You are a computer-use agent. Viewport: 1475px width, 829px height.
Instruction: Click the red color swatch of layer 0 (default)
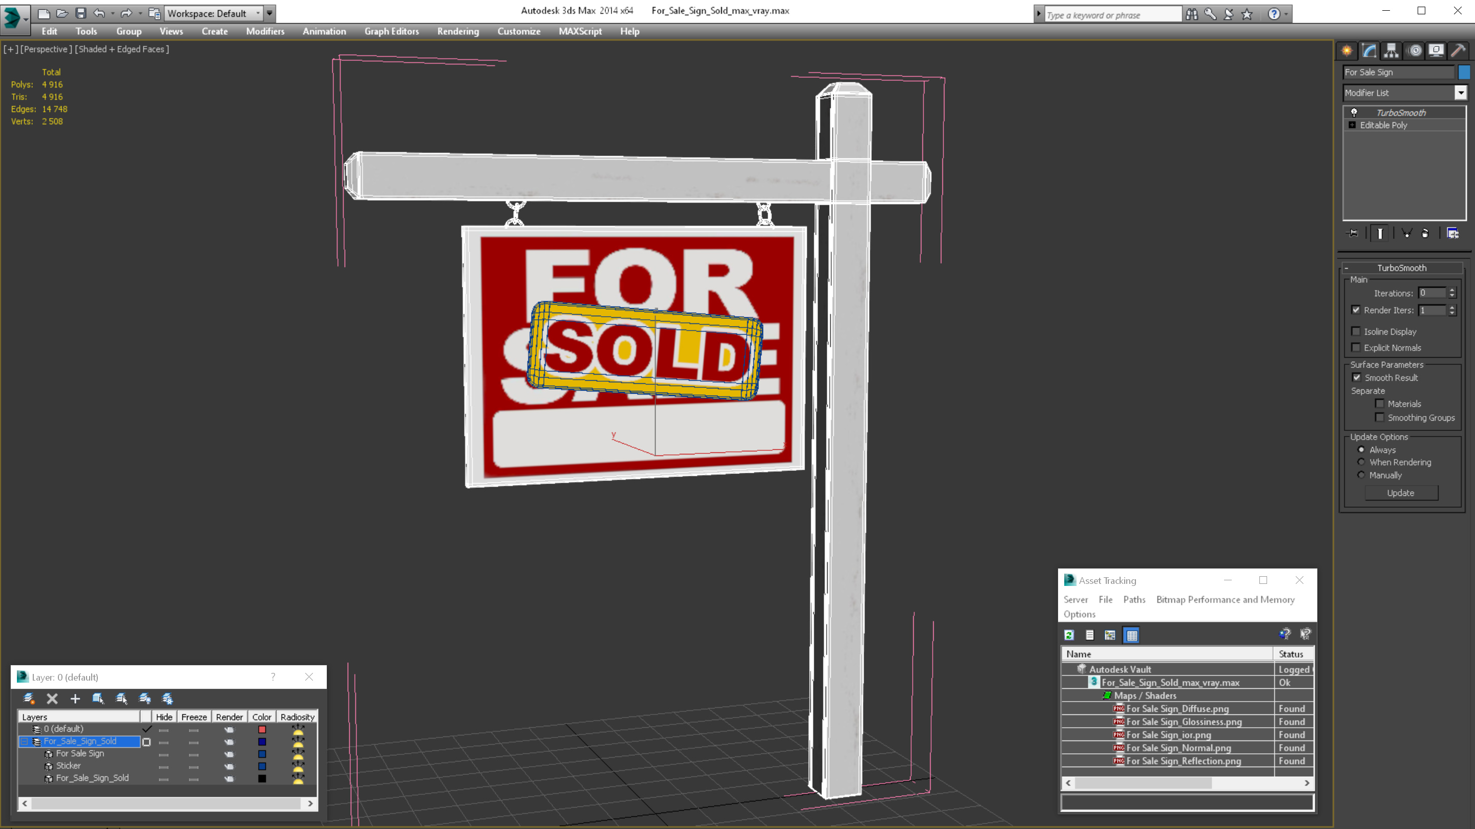tap(262, 729)
